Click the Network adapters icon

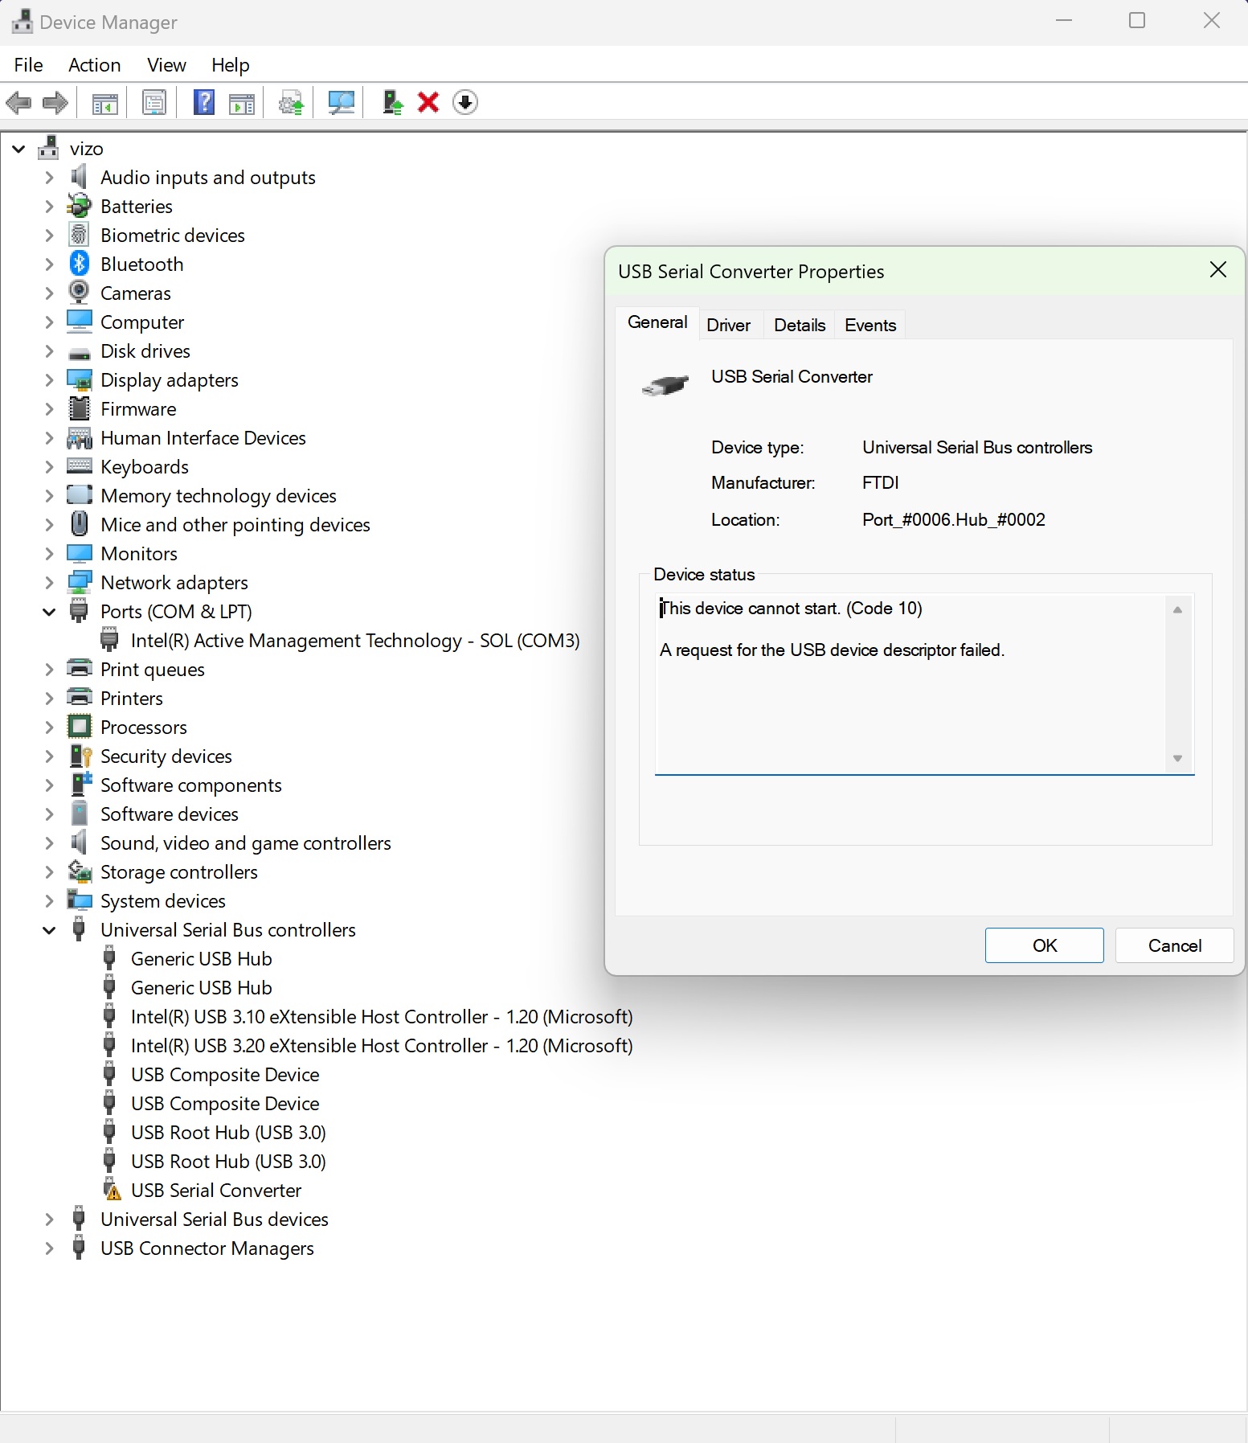79,582
